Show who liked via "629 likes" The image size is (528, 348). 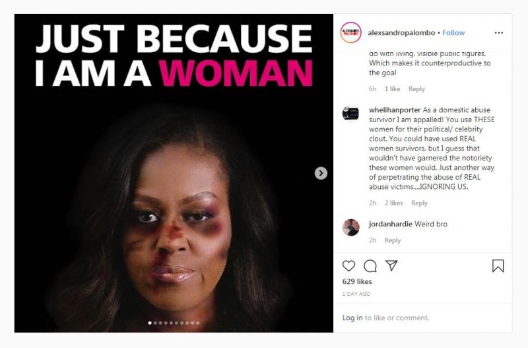coord(357,281)
